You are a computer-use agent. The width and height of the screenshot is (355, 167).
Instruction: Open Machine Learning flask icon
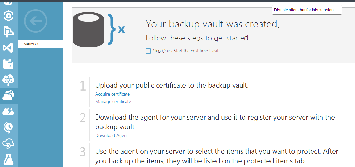[x=9, y=159]
